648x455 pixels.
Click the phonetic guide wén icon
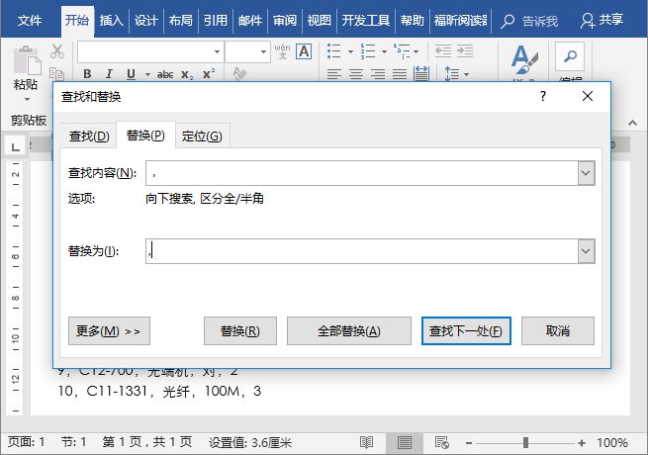pyautogui.click(x=282, y=51)
